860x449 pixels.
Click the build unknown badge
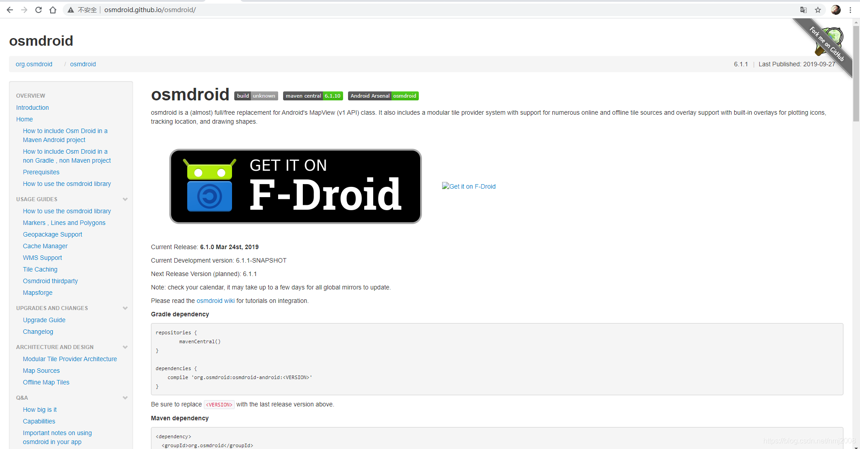(256, 96)
